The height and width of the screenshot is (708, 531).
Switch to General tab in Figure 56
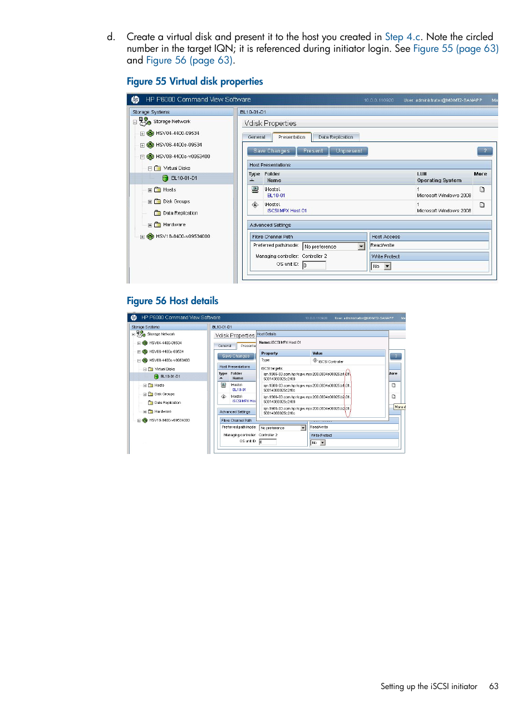point(225,346)
